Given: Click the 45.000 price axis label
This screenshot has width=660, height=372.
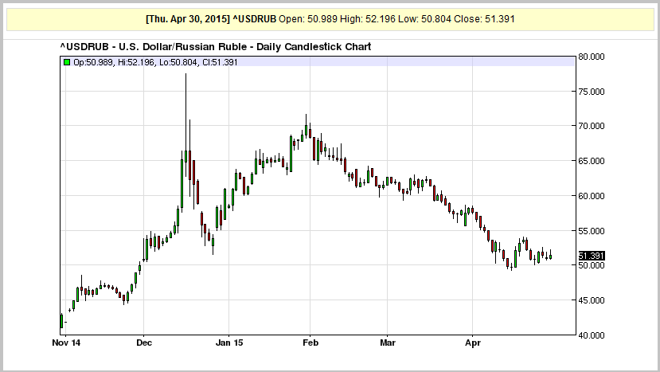Looking at the screenshot, I should click(592, 300).
